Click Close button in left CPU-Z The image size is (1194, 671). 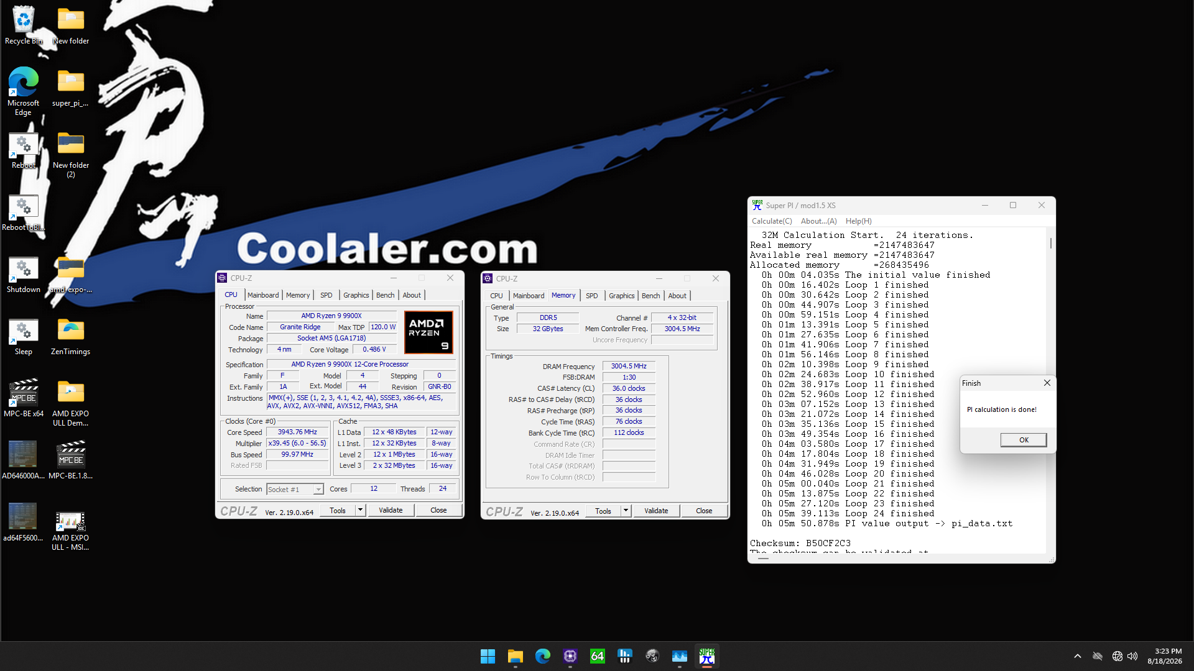[x=438, y=511]
